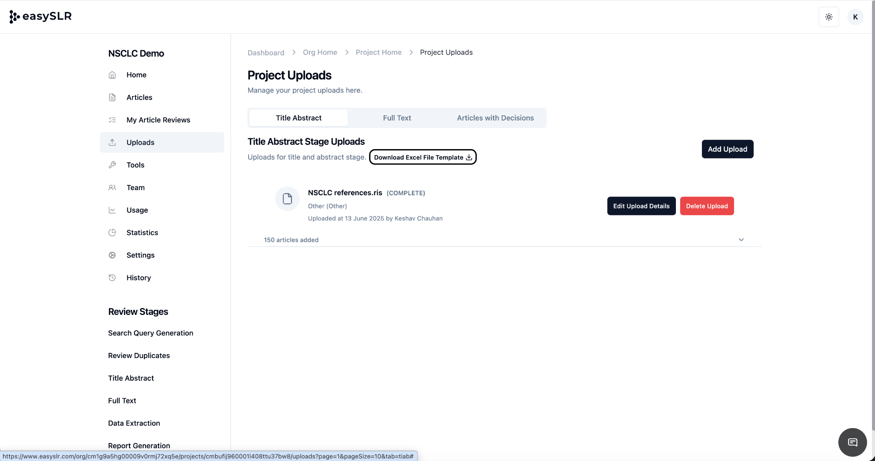Click the History clock icon
The height and width of the screenshot is (461, 875).
[112, 278]
